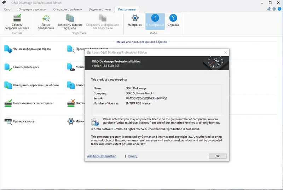Click Сохранить информацию для поддержки icon
This screenshot has height=190, width=283.
click(102, 18)
